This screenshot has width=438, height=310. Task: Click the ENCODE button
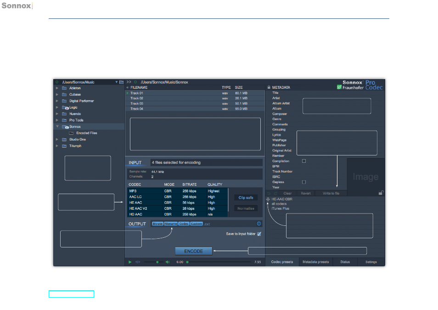point(194,251)
